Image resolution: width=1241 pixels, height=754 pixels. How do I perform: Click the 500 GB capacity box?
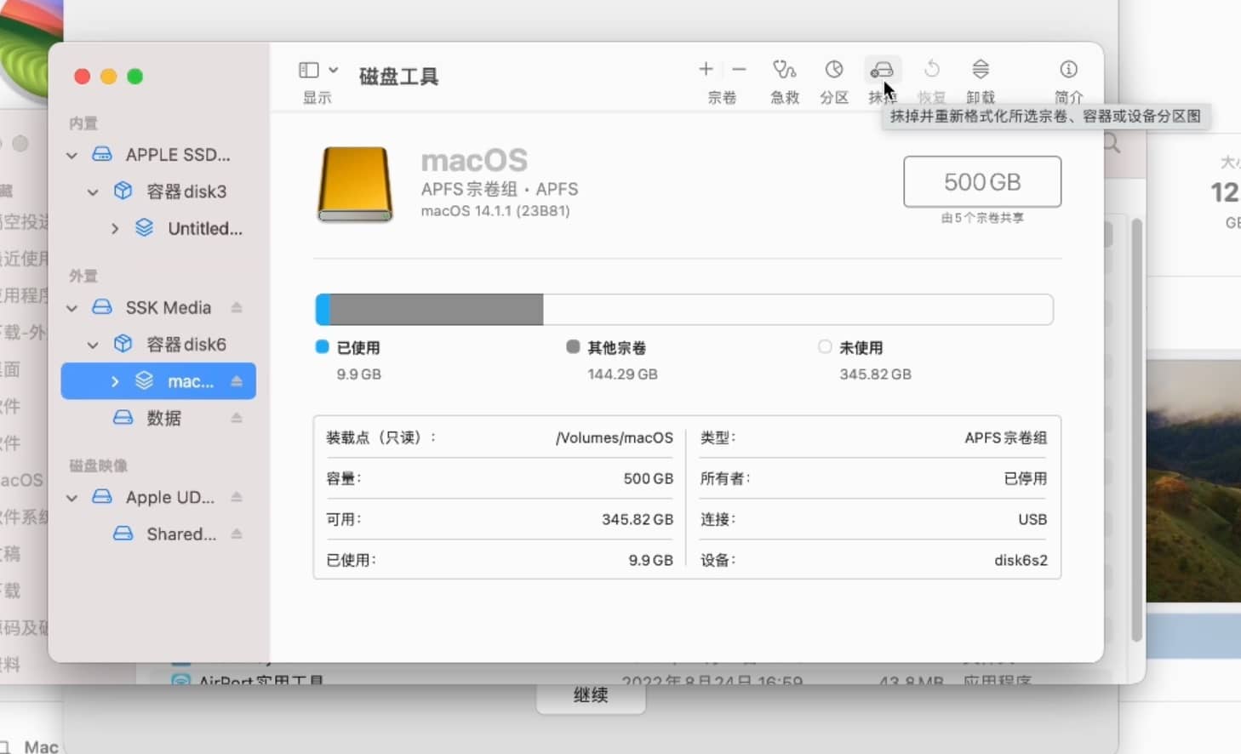[x=982, y=181]
